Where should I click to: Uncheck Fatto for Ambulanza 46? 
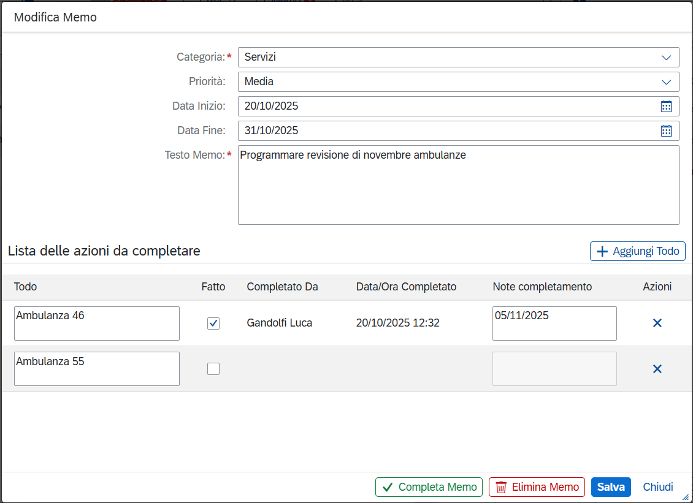(x=213, y=323)
